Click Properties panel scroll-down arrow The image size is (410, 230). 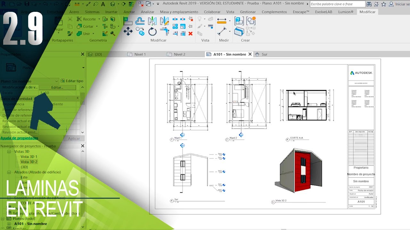(83, 132)
